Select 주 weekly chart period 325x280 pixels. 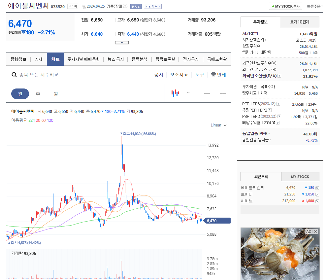pos(38,94)
